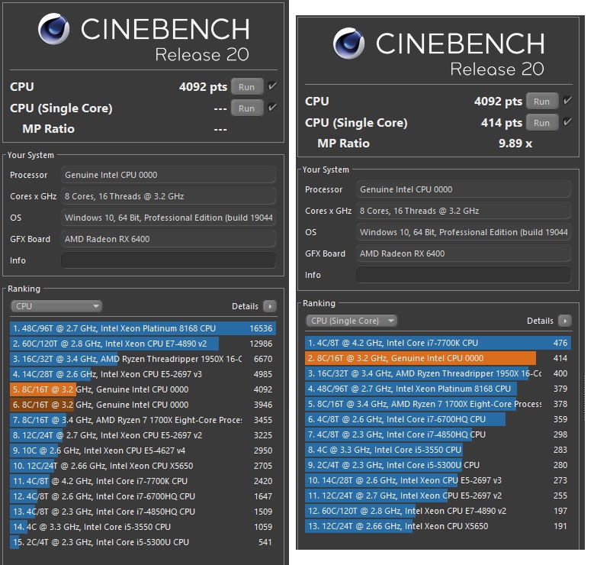The height and width of the screenshot is (565, 610).
Task: Run the CPU (Single Core) test in right window
Action: pos(542,123)
